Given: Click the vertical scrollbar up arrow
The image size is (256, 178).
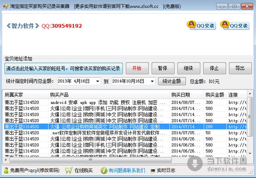Looking at the screenshot, I should [250, 94].
